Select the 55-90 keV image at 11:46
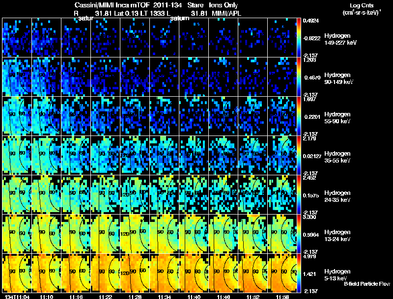The height and width of the screenshot is (299, 393). (224, 116)
